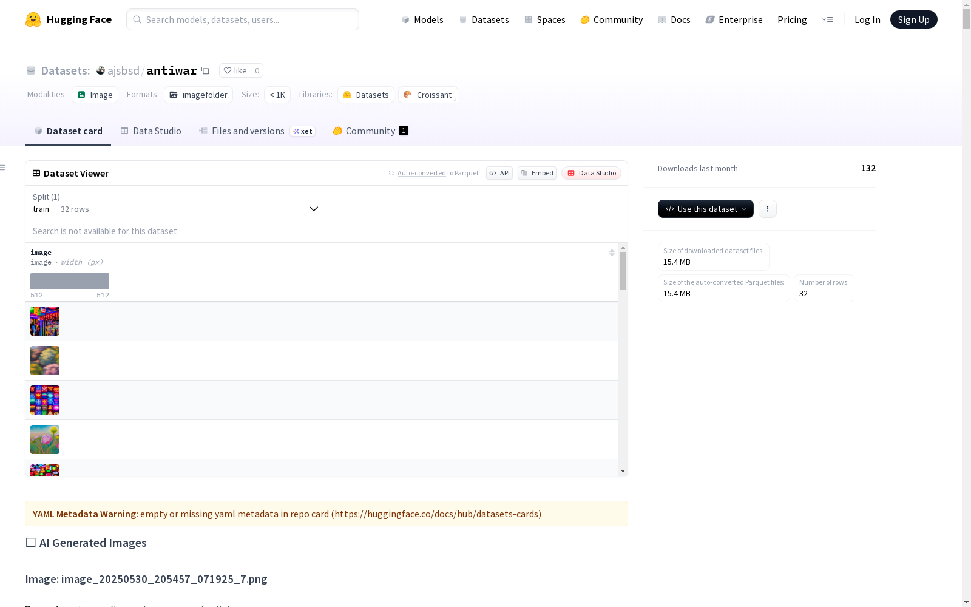Click the 132 downloads last month value
Viewport: 971px width, 607px height.
pyautogui.click(x=868, y=168)
